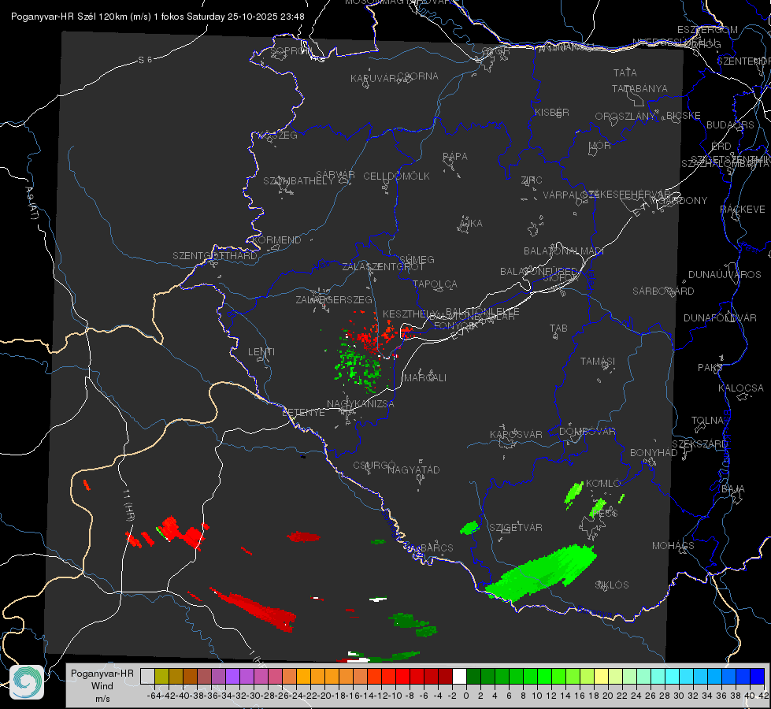Click the large green echo west of Siklós
This screenshot has width=771, height=709.
tap(541, 574)
